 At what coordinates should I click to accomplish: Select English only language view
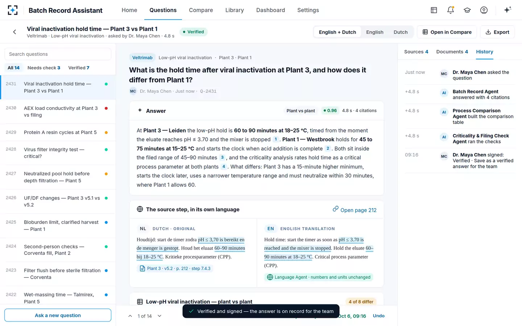coord(375,32)
